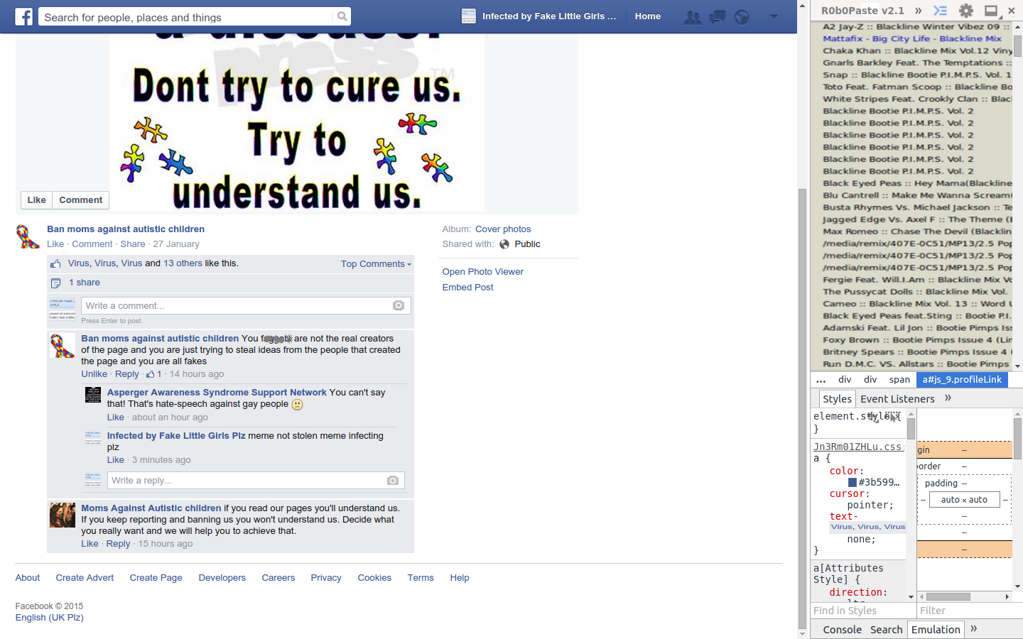Change DevTools dock side icon

tap(991, 11)
